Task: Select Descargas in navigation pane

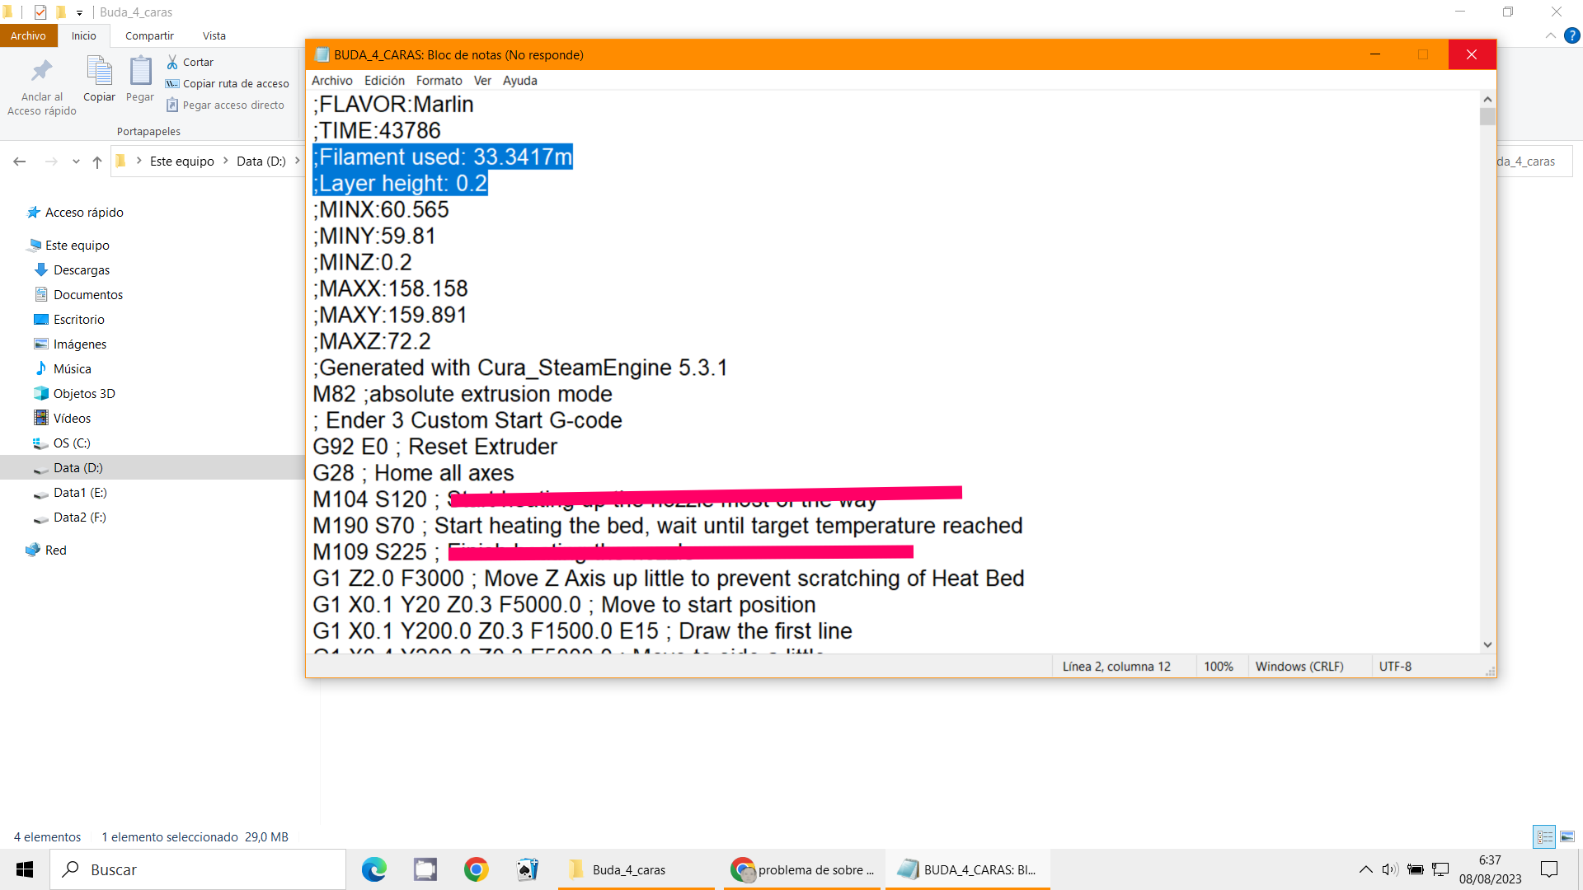Action: coord(81,269)
